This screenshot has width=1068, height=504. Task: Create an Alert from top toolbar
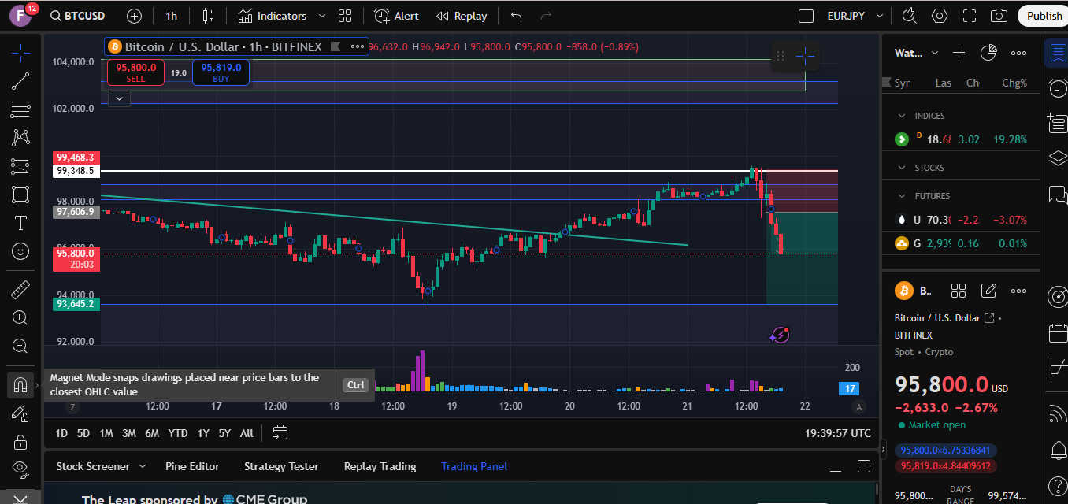coord(397,16)
